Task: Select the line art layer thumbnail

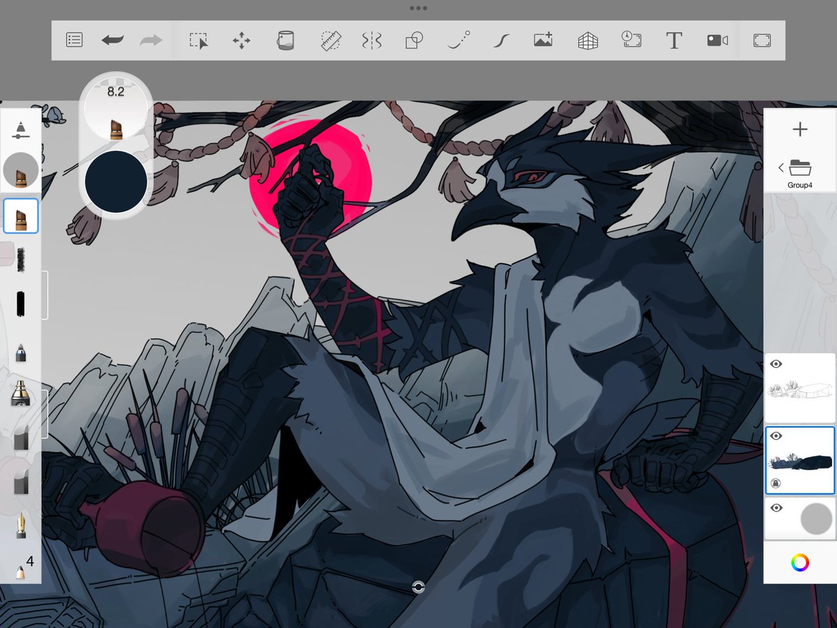Action: click(x=800, y=388)
